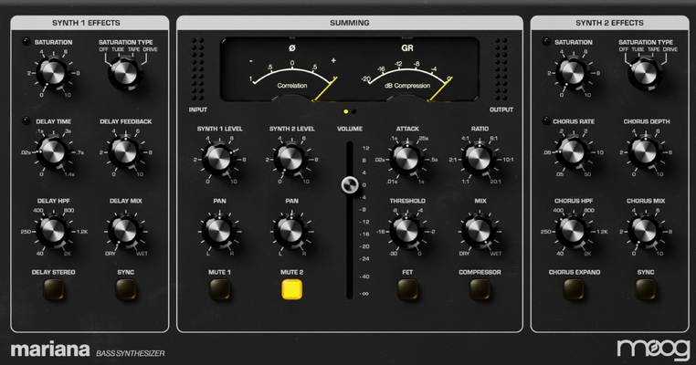Click the Synth 1 Saturation knob

pos(53,72)
